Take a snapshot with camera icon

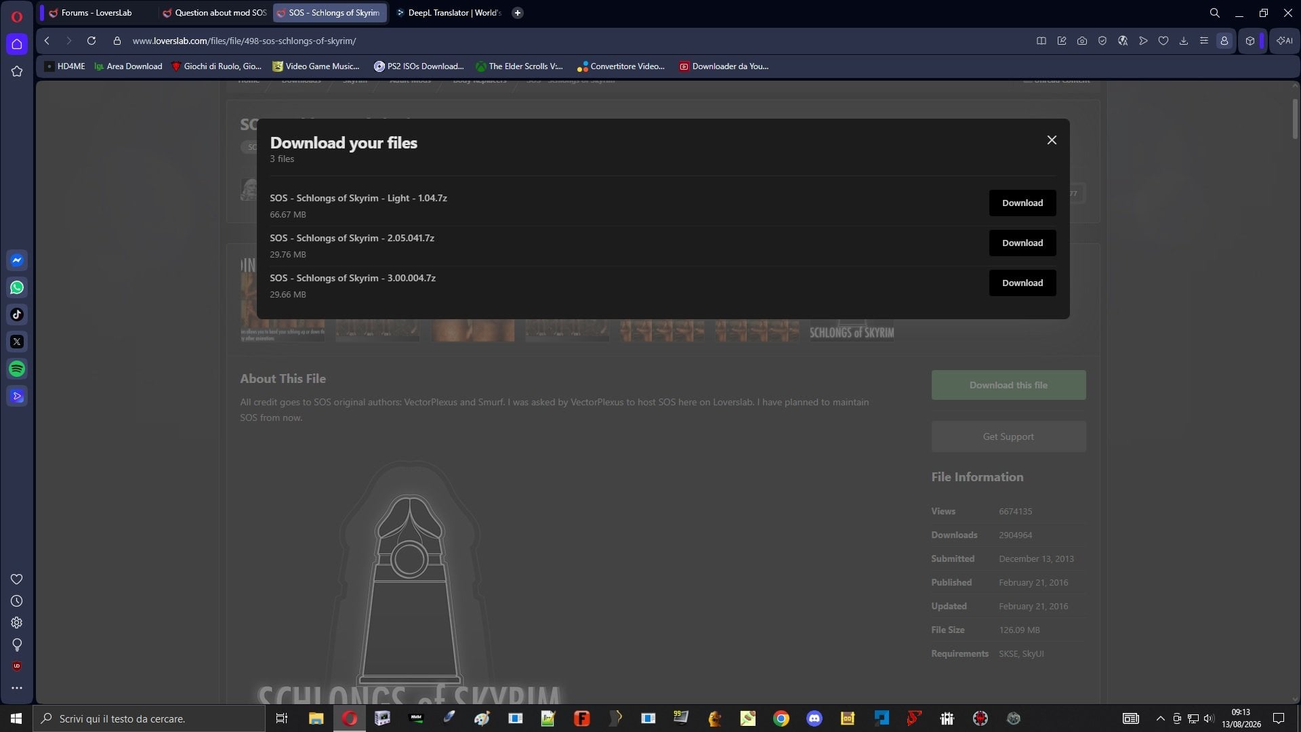coord(1082,41)
